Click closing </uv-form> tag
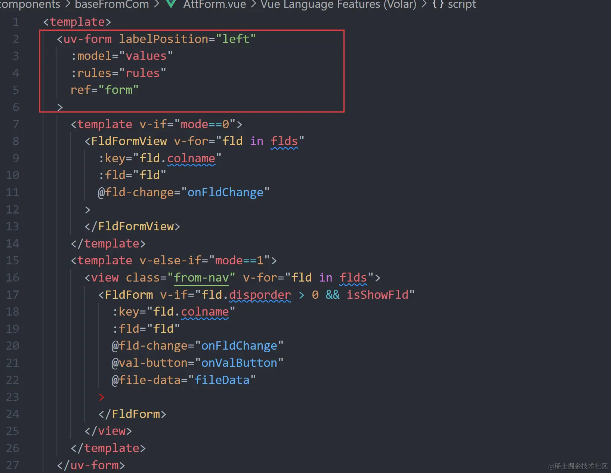 pos(91,466)
